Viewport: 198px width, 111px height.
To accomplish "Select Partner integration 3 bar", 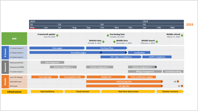I will [142, 67].
